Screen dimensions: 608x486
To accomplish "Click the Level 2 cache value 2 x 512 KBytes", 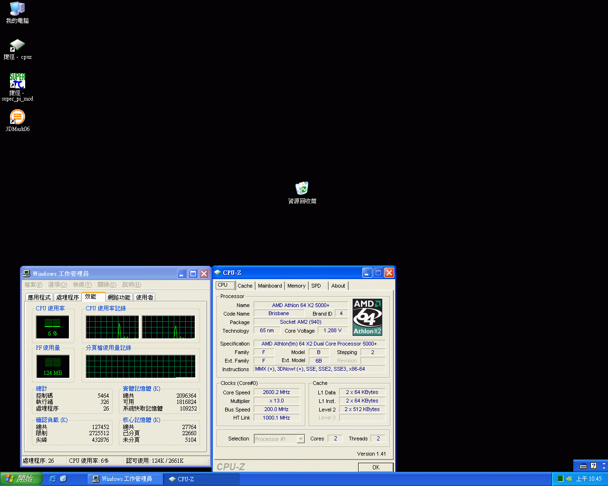I will point(362,409).
